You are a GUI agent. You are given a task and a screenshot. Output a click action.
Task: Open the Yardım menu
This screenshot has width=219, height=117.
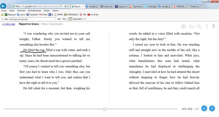click(55, 10)
